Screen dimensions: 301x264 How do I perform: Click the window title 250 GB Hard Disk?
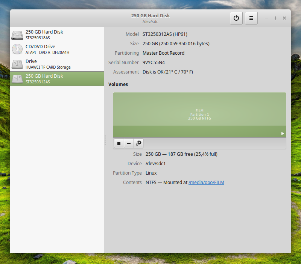(150, 15)
